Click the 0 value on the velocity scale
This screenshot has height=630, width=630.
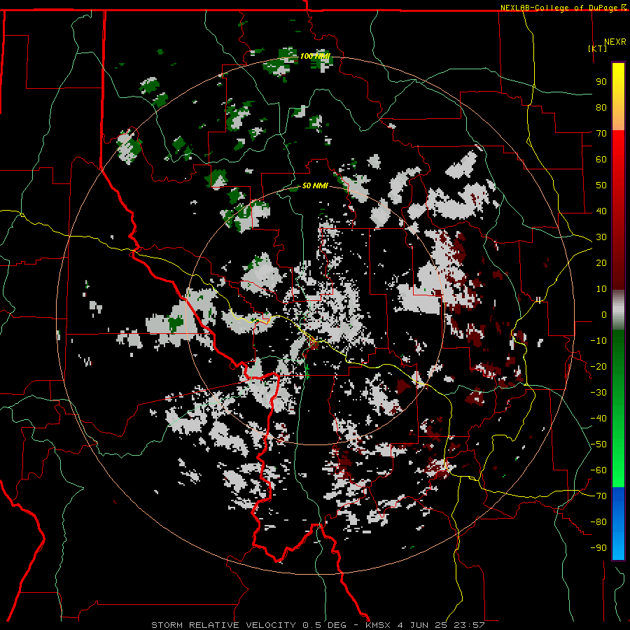coord(604,315)
